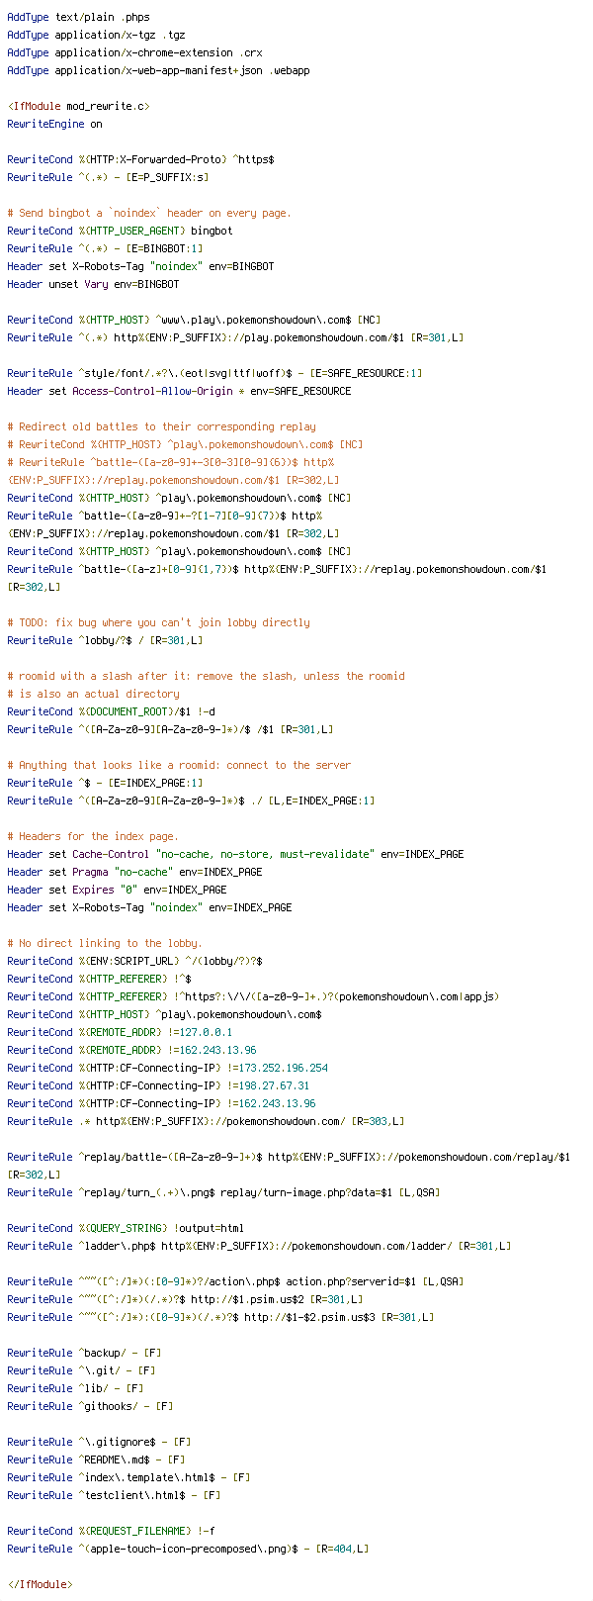Image resolution: width=593 pixels, height=1601 pixels.
Task: Click the 'DOCUMENT_ROOT' !-d condition line
Action: [111, 711]
